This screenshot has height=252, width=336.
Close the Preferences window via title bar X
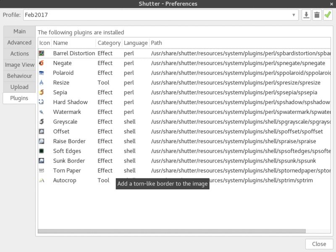click(331, 4)
